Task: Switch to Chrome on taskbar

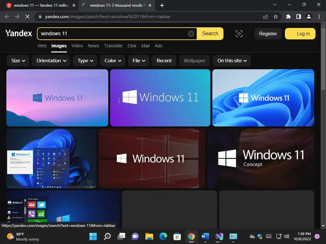Action: (x=191, y=236)
